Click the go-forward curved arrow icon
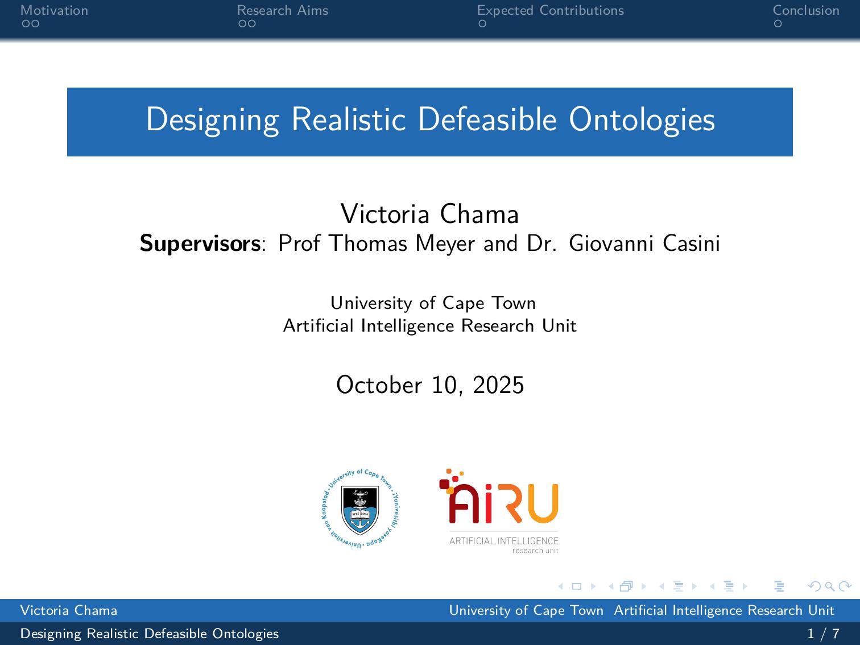This screenshot has width=860, height=645. pyautogui.click(x=845, y=586)
